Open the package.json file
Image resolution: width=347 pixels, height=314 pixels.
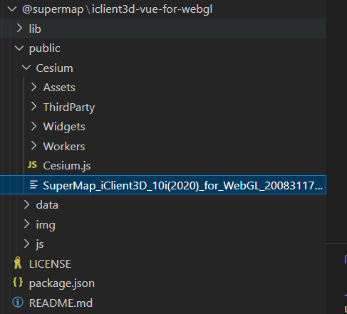[x=62, y=283]
